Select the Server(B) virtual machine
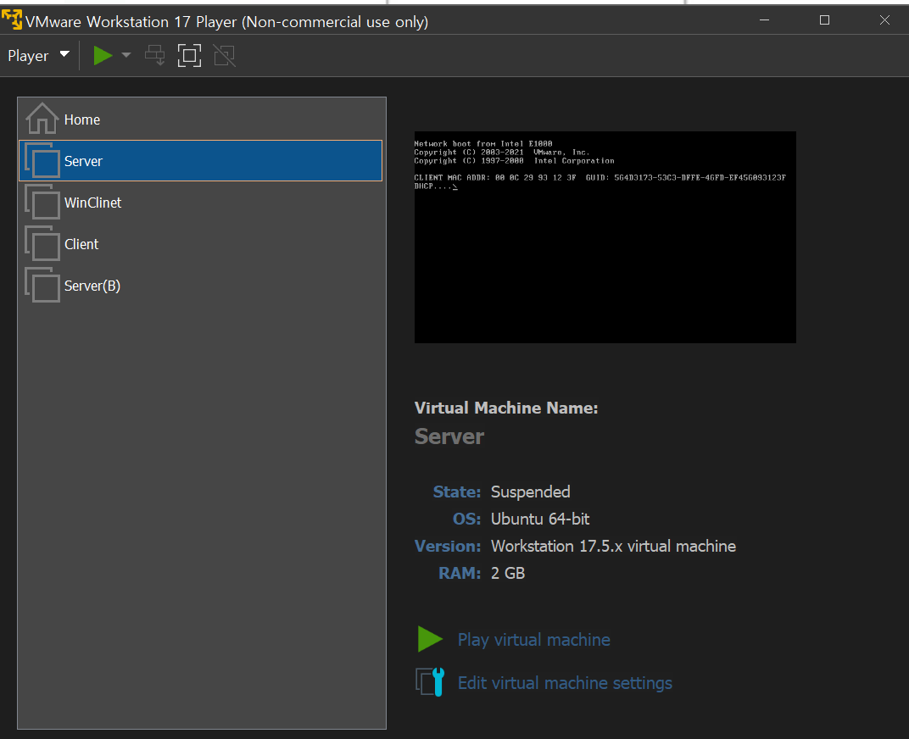 click(201, 286)
